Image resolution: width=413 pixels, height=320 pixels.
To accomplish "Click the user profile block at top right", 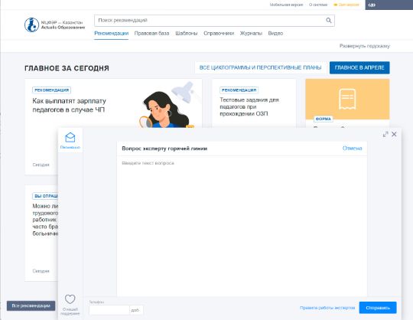I will pyautogui.click(x=389, y=5).
